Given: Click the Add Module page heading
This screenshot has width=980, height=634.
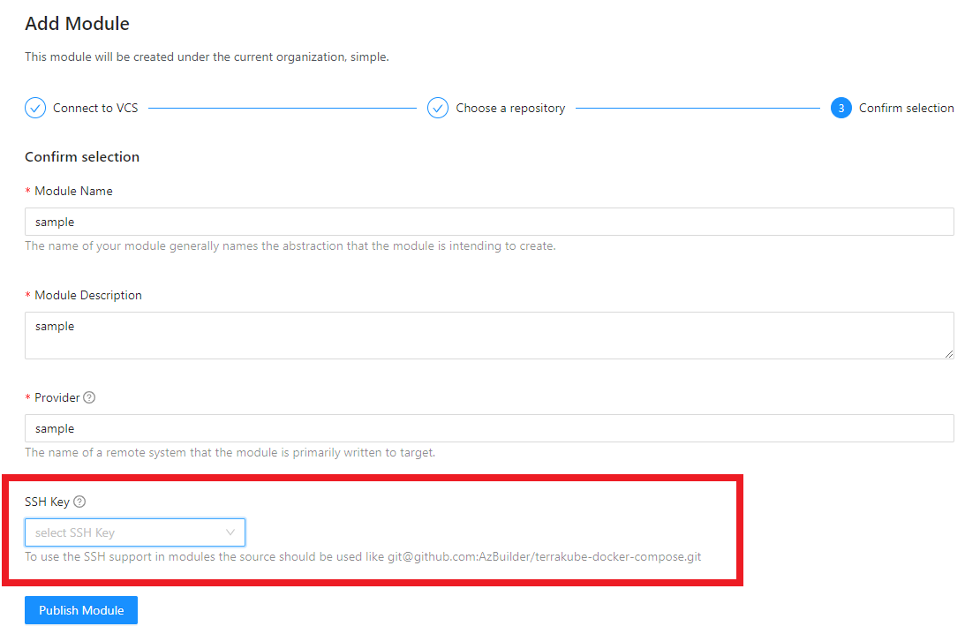Looking at the screenshot, I should coord(77,24).
